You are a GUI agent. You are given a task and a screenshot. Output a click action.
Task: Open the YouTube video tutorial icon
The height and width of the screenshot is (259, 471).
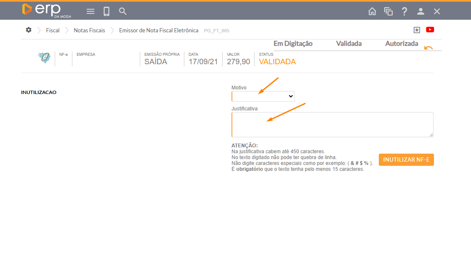430,29
